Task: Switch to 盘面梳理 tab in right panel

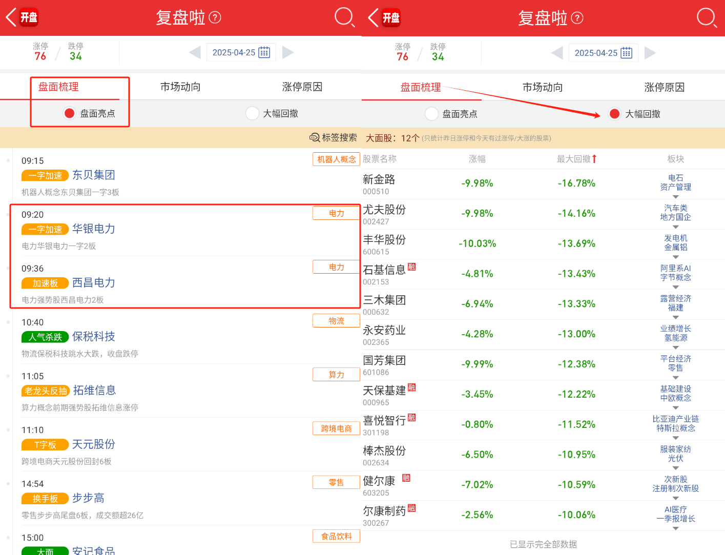Action: coord(421,87)
